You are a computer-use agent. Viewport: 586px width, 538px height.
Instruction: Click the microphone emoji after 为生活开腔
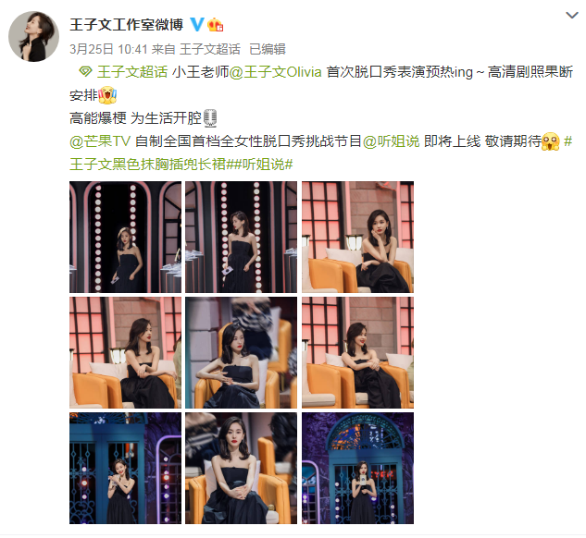coord(210,118)
